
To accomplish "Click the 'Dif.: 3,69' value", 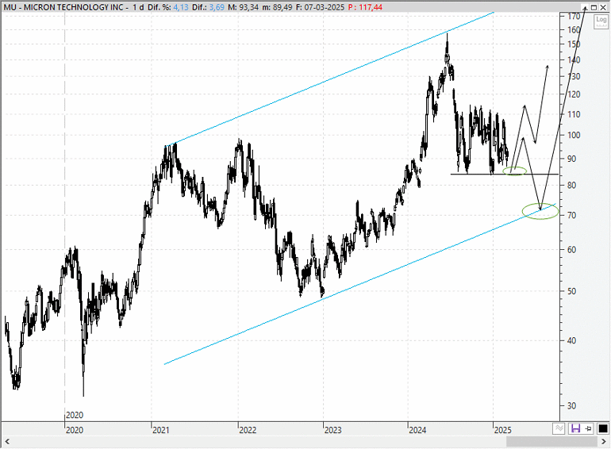I will coord(208,7).
